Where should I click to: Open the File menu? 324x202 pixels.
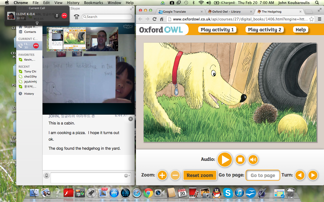36,3
